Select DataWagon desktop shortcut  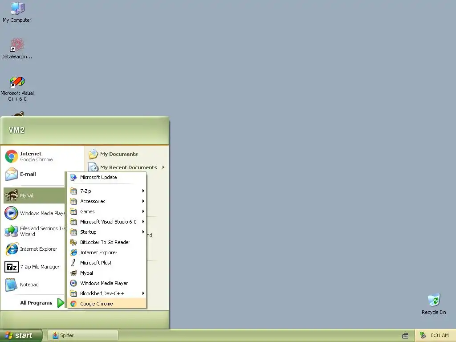coord(17,48)
